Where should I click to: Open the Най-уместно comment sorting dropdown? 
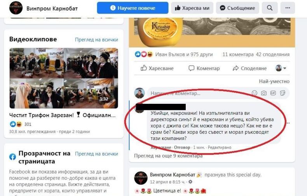point(274,81)
